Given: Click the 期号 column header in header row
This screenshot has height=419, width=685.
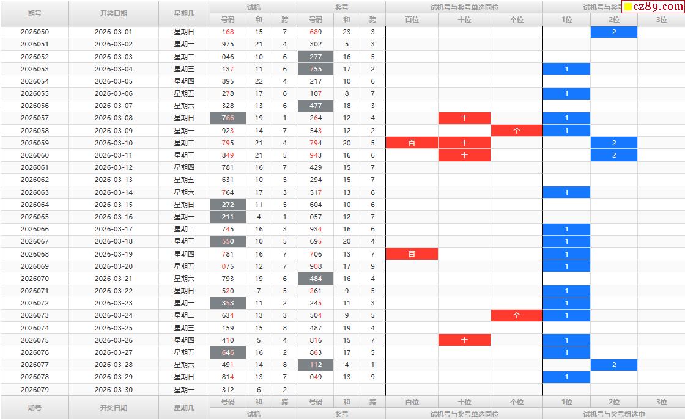Looking at the screenshot, I should tap(35, 13).
